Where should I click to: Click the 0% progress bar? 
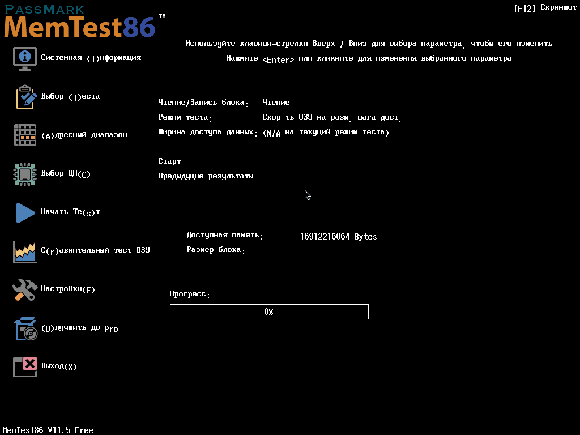click(269, 312)
